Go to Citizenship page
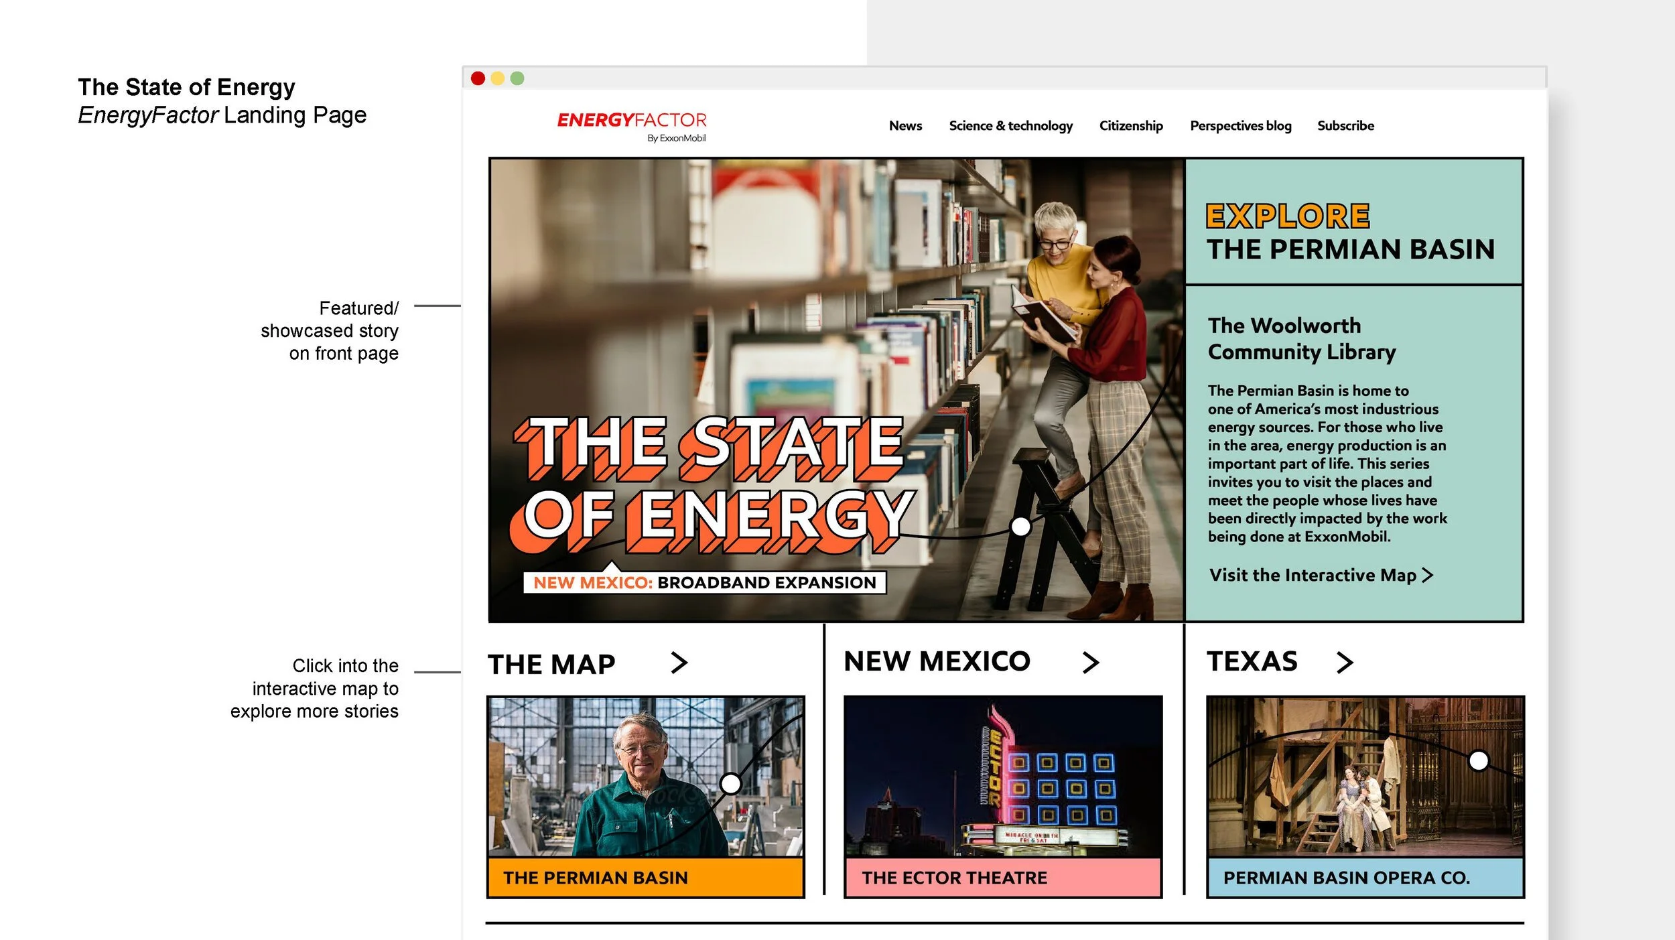 [x=1131, y=126]
